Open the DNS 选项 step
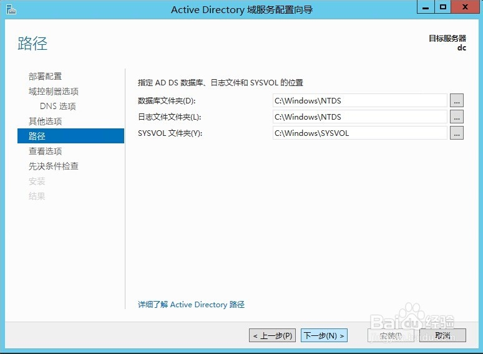Viewport: 483px width, 354px height. point(58,106)
